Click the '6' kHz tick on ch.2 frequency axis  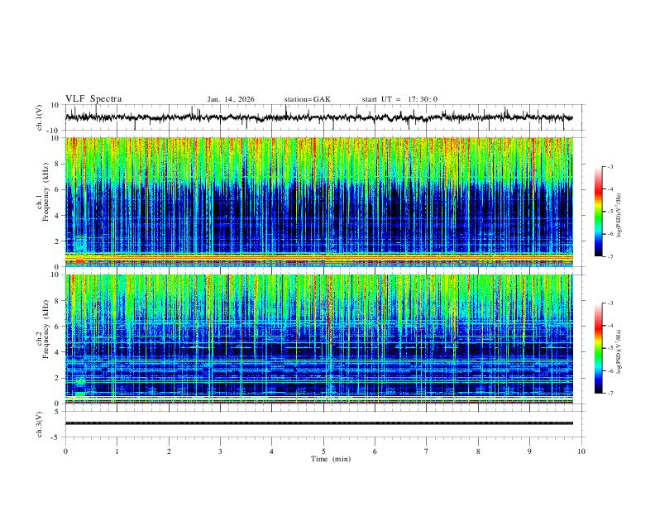(x=58, y=327)
